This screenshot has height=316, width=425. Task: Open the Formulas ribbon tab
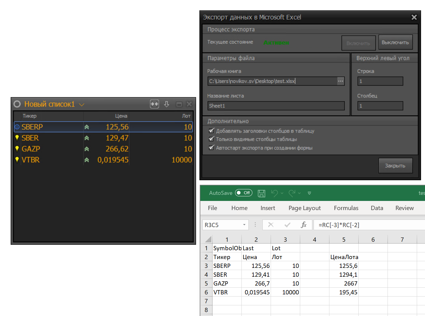pyautogui.click(x=346, y=208)
